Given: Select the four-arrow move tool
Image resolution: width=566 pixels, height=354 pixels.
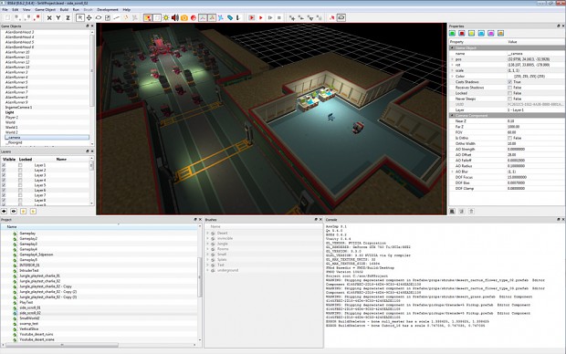Looking at the screenshot, I should (89, 17).
